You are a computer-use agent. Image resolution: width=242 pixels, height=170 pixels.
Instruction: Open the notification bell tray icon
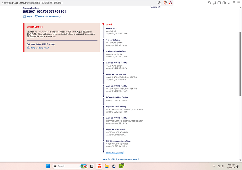(238, 166)
